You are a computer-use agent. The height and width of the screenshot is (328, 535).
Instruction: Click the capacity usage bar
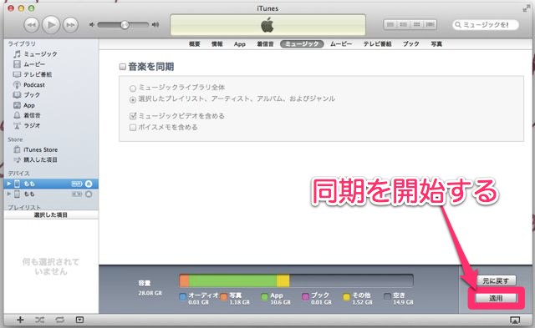(x=296, y=280)
